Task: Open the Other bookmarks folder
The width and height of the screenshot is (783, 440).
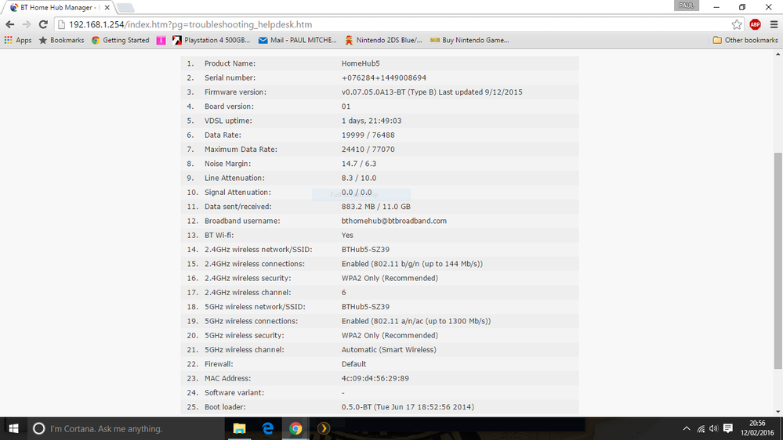Action: click(x=745, y=40)
